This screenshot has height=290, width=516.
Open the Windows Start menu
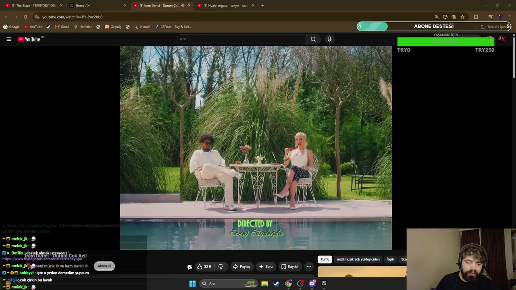click(x=193, y=284)
